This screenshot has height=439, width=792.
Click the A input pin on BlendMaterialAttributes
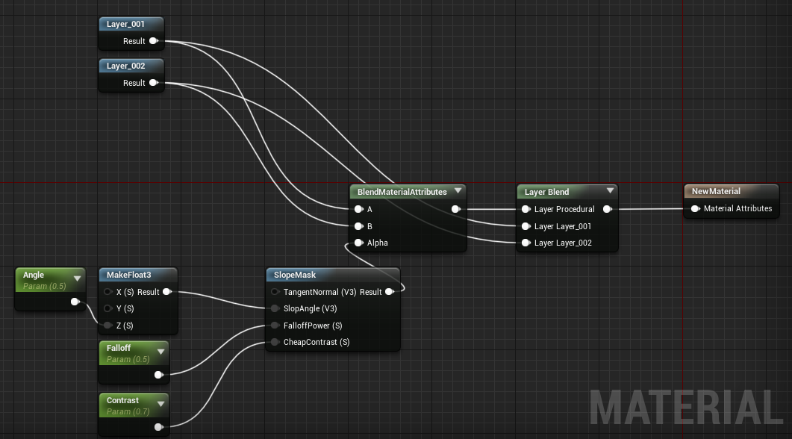[x=359, y=209]
